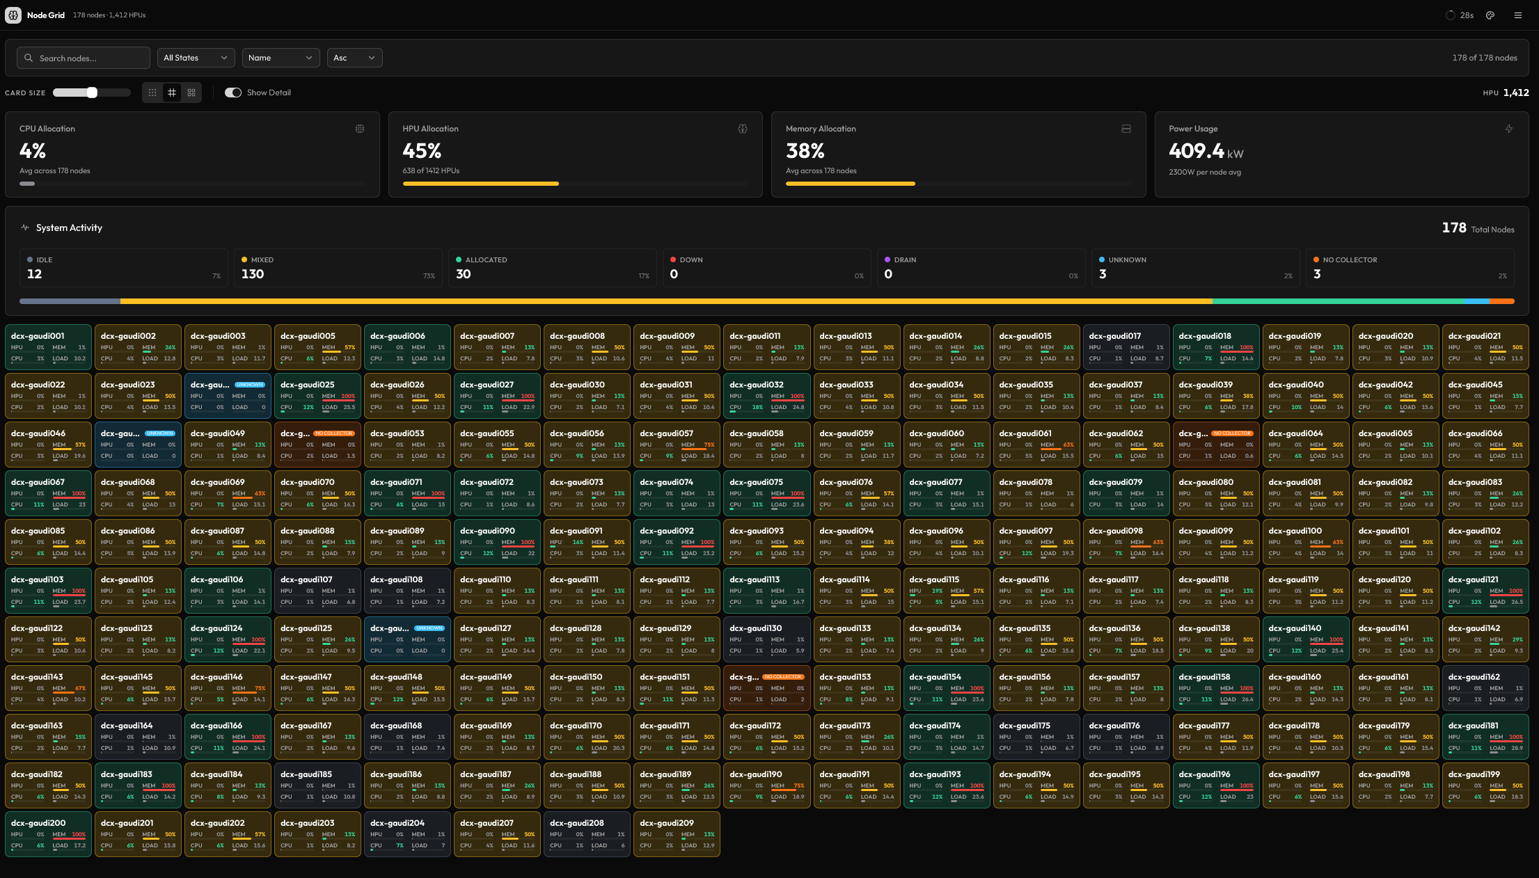
Task: Open node card dcx-gaudi140
Action: [1306, 639]
